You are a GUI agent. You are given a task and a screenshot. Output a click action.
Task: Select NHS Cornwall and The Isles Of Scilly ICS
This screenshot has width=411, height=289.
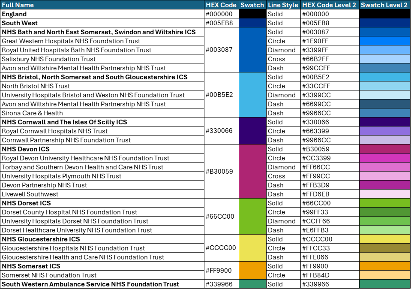point(102,122)
